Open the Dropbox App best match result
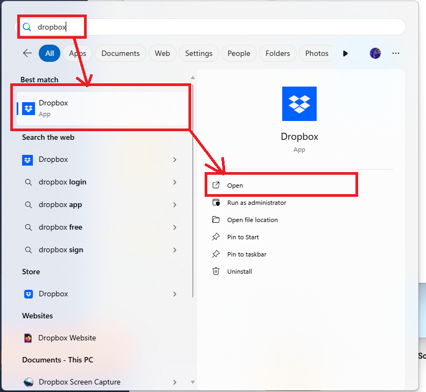The height and width of the screenshot is (392, 426). (x=102, y=109)
